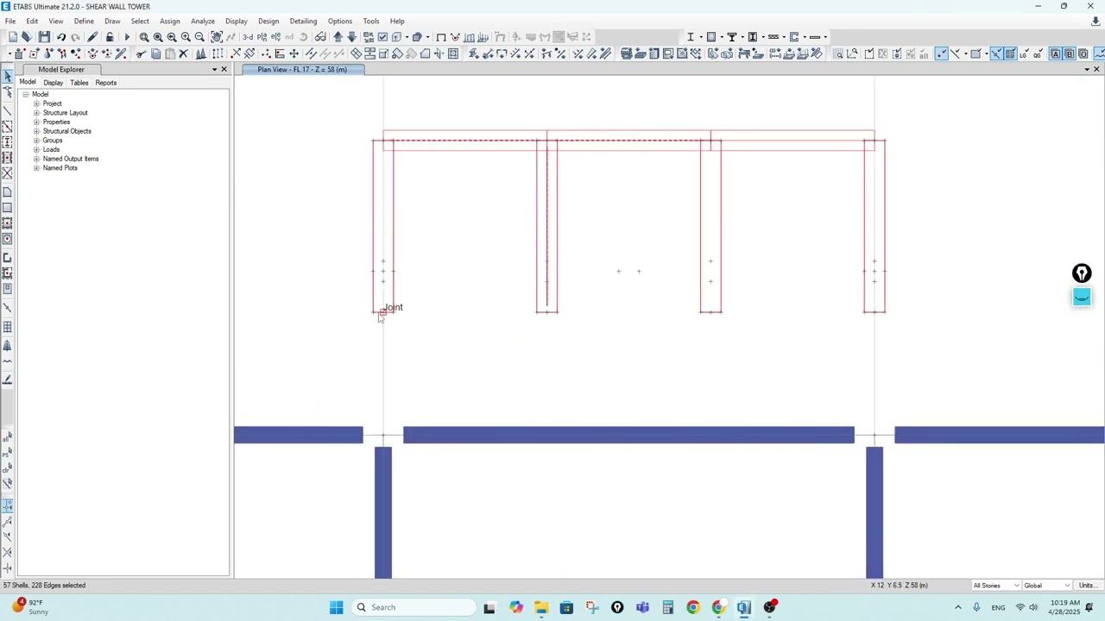Toggle the boxed B label button
The height and width of the screenshot is (621, 1105).
[x=1069, y=54]
